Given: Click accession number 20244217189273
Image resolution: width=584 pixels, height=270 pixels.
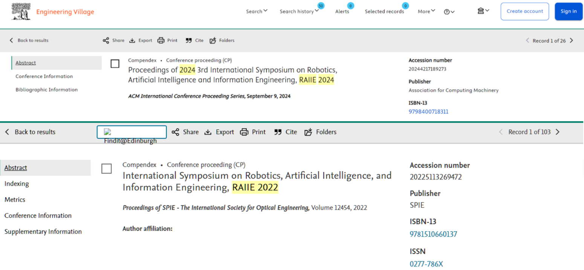Looking at the screenshot, I should point(428,69).
